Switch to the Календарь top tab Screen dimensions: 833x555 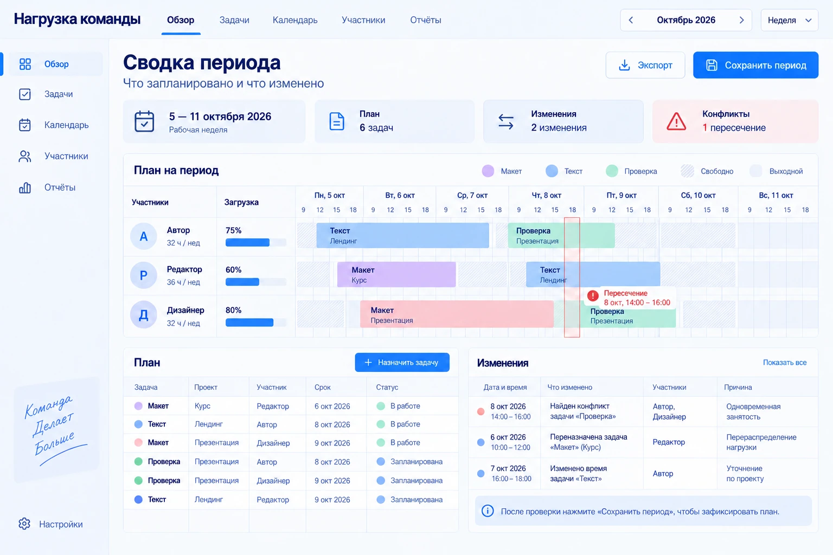pos(295,20)
